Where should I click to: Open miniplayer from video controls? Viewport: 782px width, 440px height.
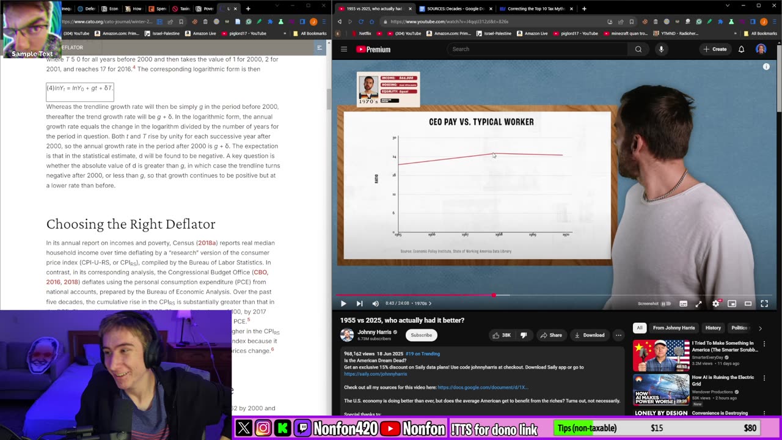(732, 304)
